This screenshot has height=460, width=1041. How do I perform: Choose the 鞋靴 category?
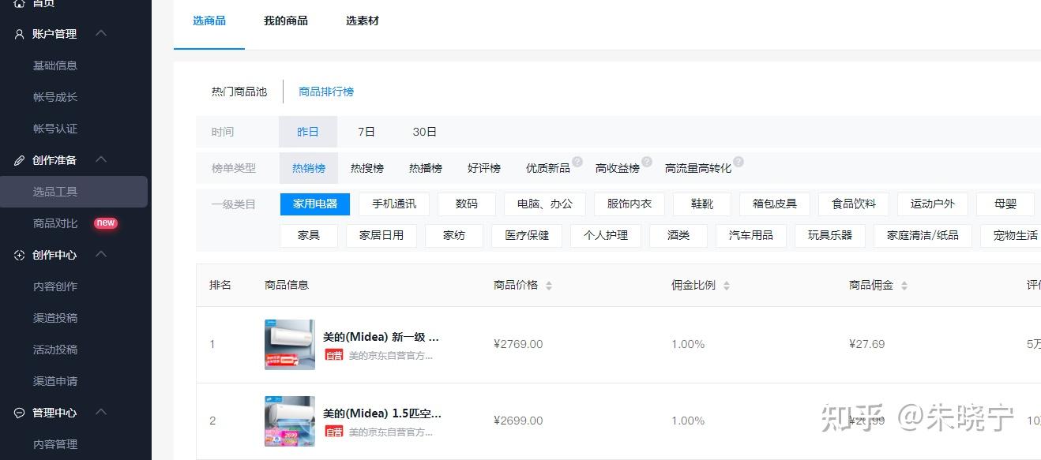[x=702, y=204]
